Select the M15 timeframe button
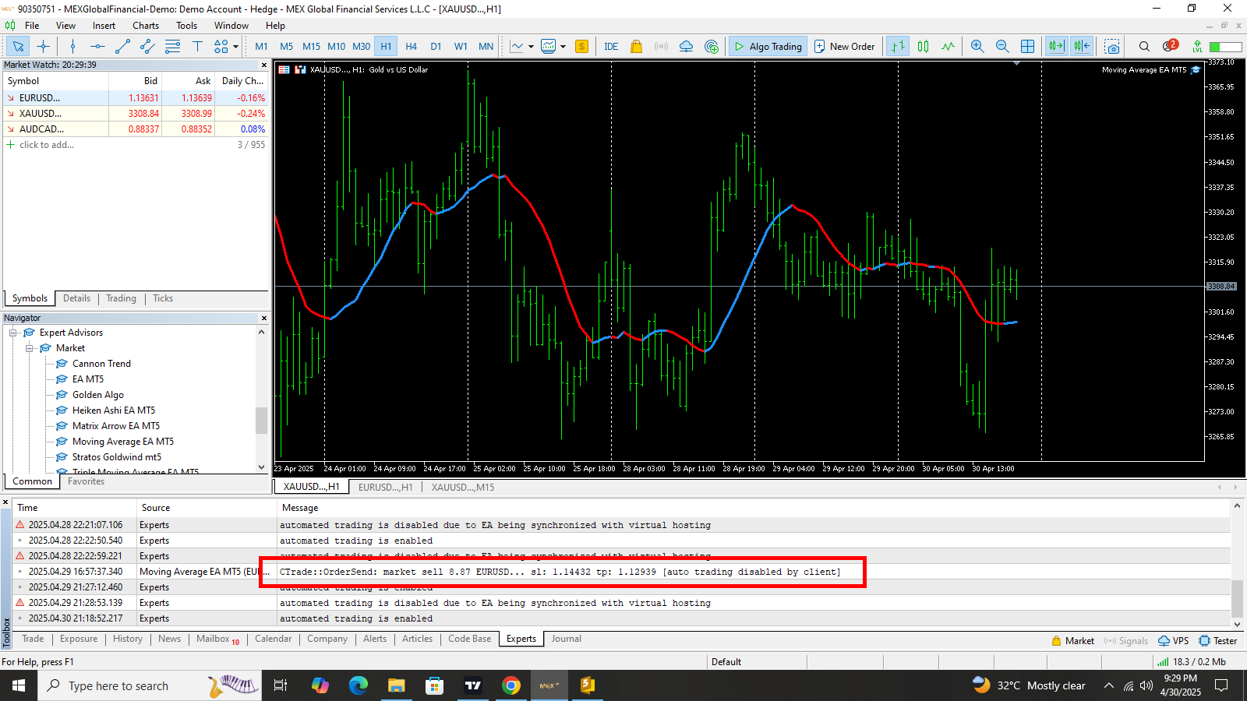Viewport: 1247px width, 701px height. (x=311, y=47)
